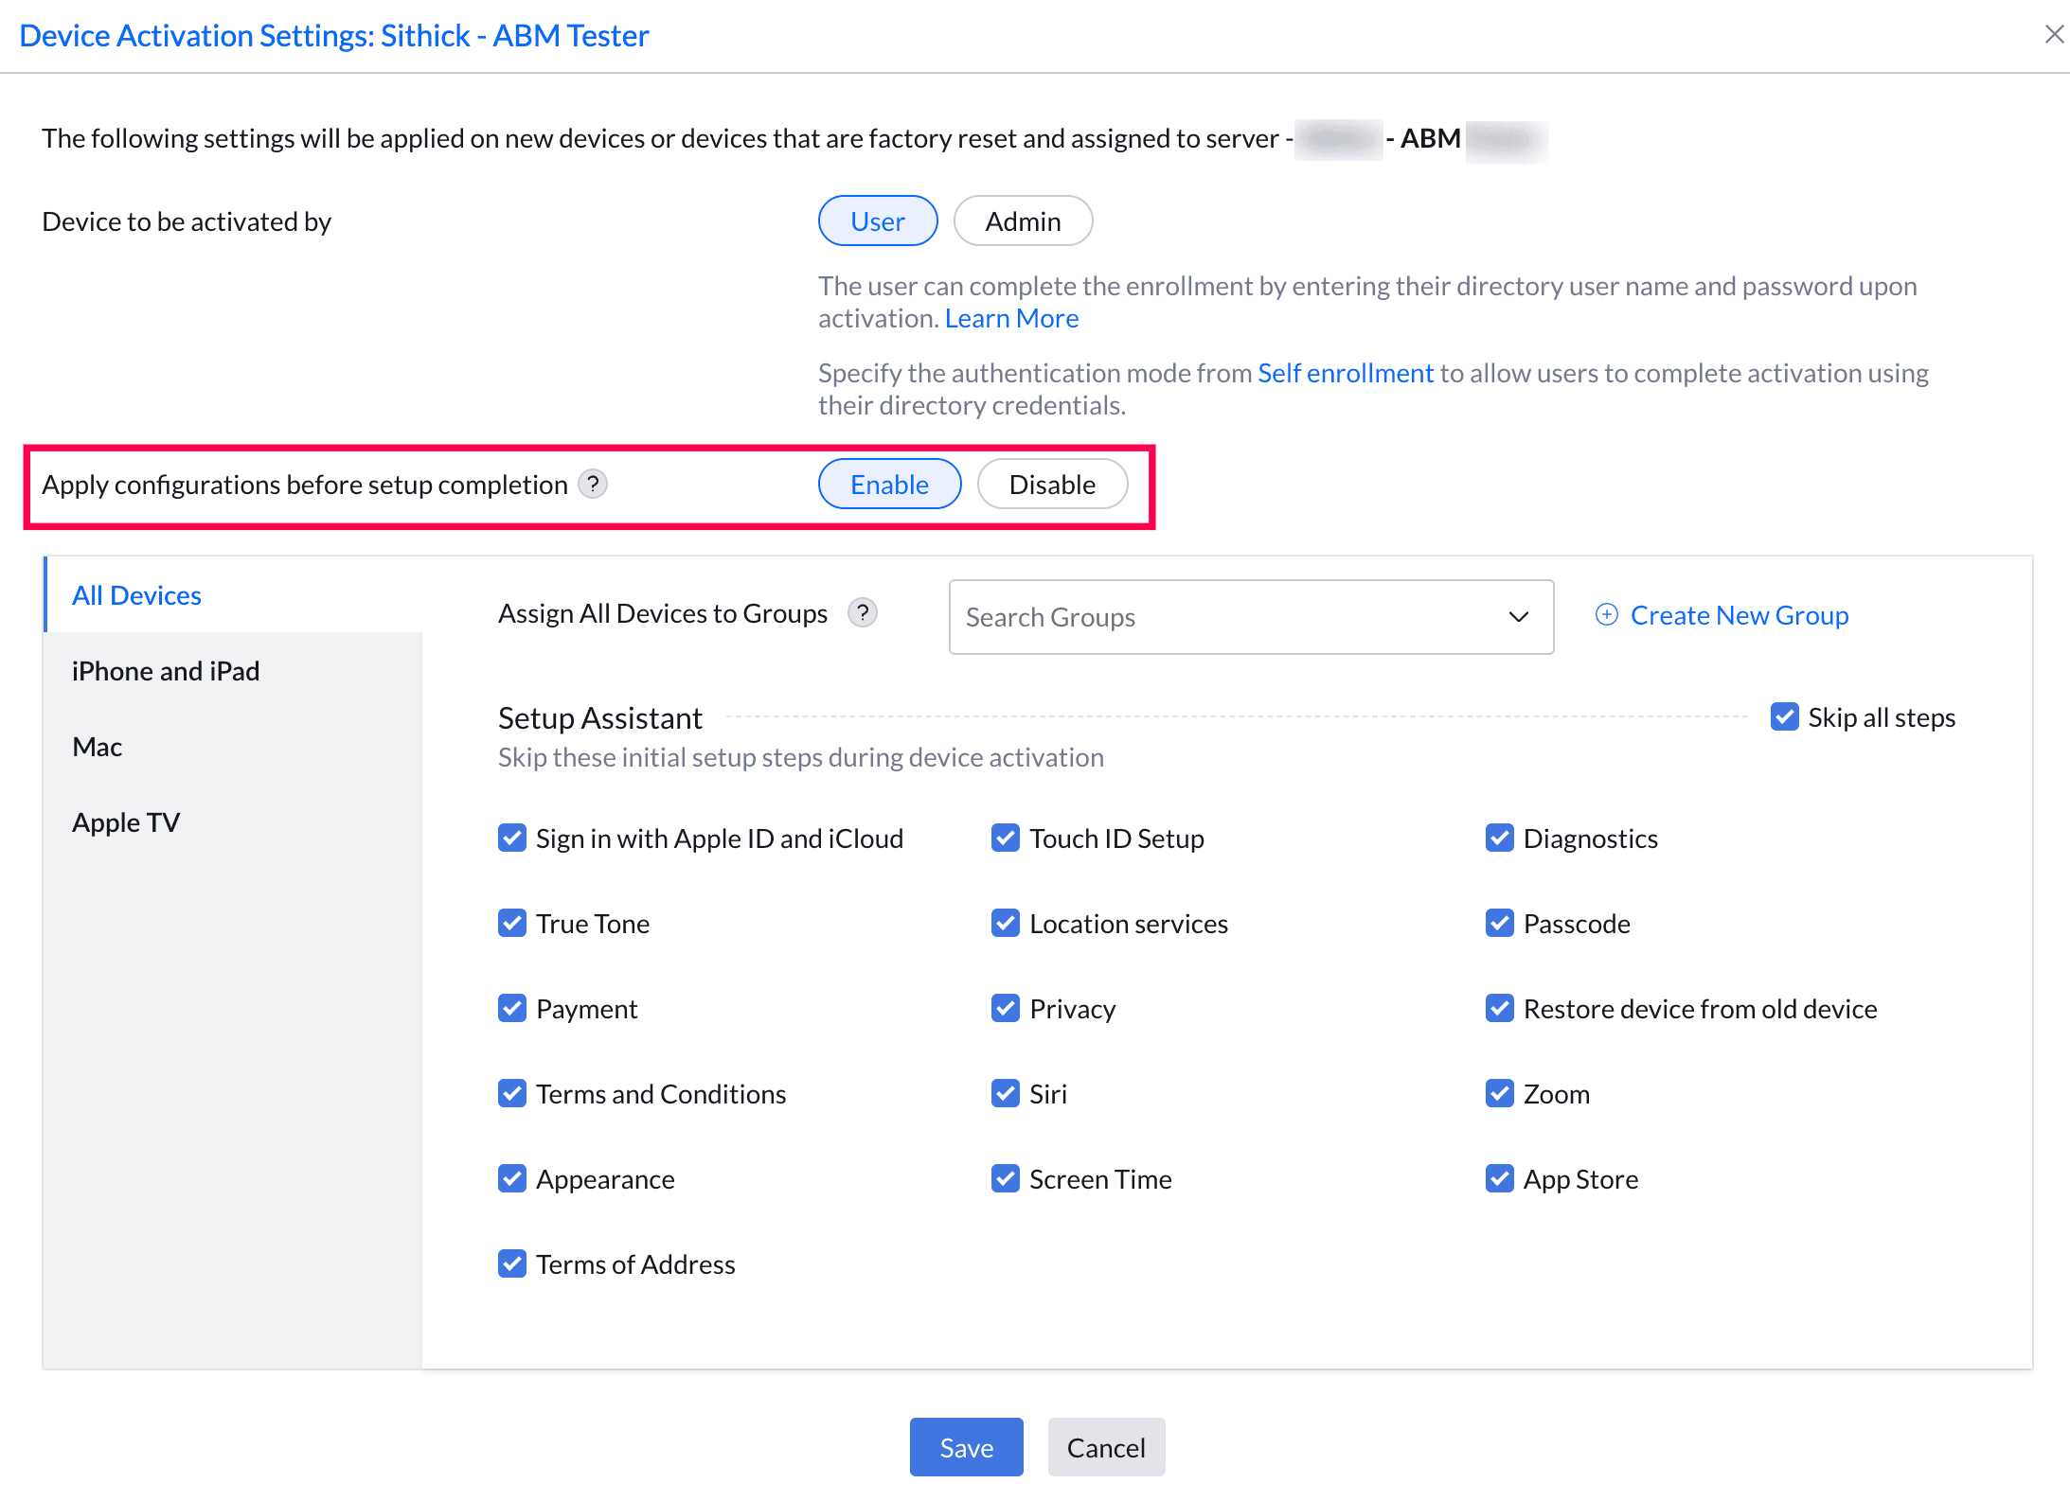Click the Learn More link
The height and width of the screenshot is (1501, 2070).
(1011, 318)
